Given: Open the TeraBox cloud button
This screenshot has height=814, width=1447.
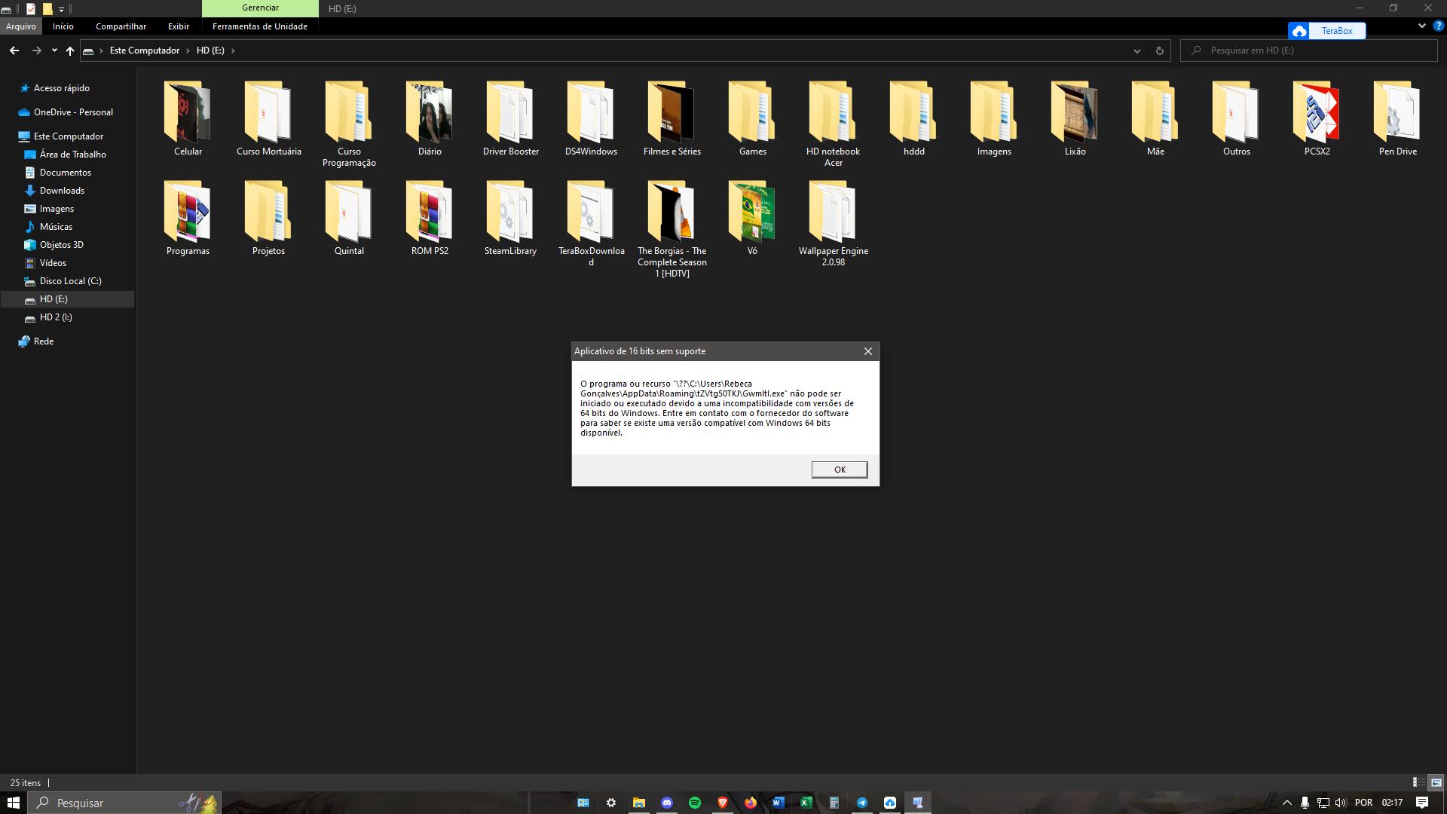Looking at the screenshot, I should [1326, 31].
